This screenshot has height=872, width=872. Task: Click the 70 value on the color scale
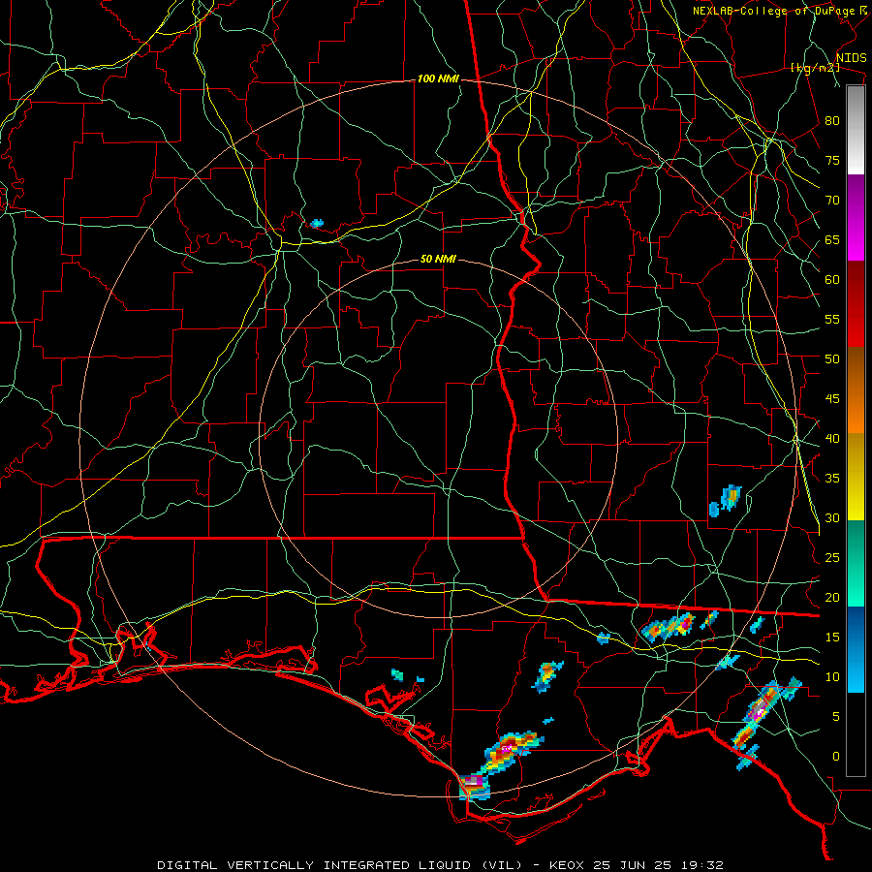point(832,201)
